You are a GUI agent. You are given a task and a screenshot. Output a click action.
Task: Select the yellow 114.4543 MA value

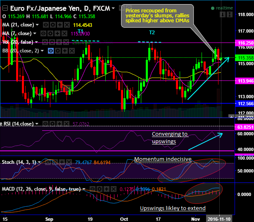pyautogui.click(x=83, y=25)
